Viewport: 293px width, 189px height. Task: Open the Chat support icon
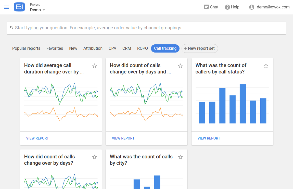coord(206,7)
